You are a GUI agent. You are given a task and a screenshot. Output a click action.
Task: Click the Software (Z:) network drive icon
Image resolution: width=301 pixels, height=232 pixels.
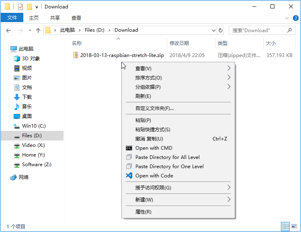(x=17, y=165)
